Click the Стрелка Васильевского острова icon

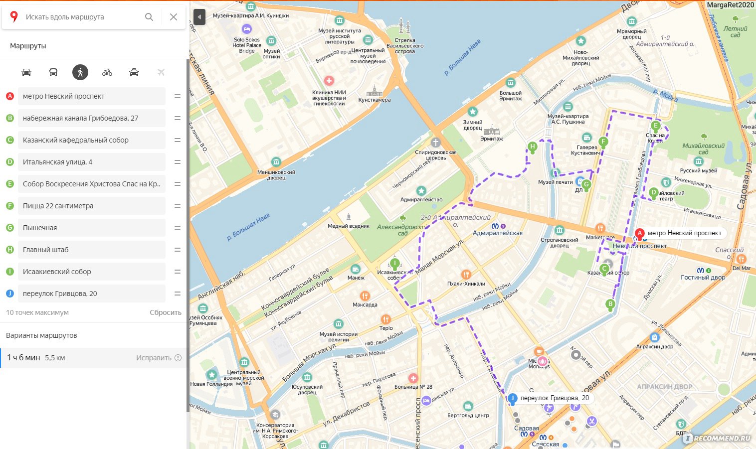click(x=404, y=26)
